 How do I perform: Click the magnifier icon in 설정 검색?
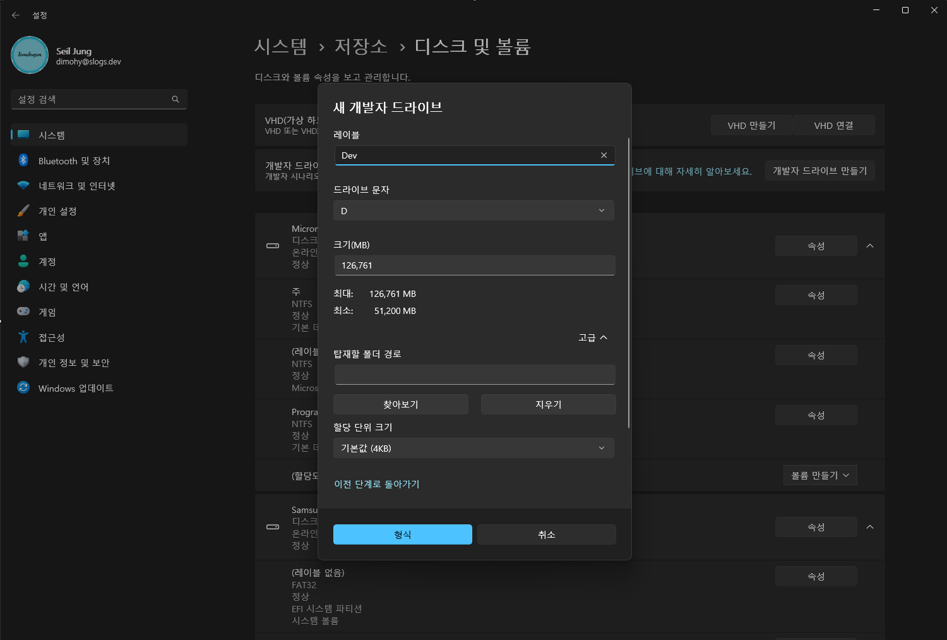coord(176,99)
